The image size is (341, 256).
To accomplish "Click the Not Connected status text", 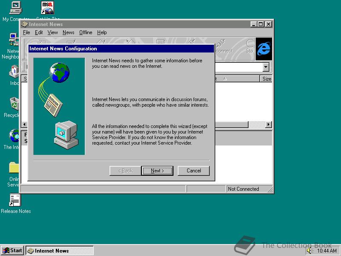I will (243, 189).
